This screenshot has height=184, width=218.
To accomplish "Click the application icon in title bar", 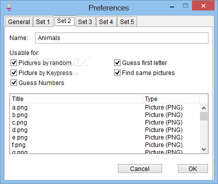I will (9, 7).
